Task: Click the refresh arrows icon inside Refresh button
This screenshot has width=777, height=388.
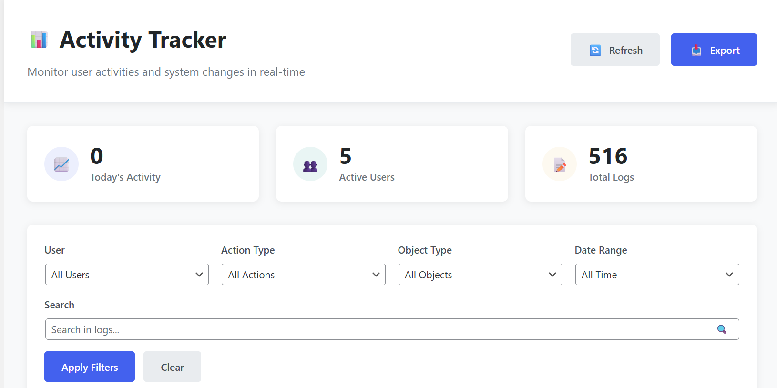Action: 595,50
